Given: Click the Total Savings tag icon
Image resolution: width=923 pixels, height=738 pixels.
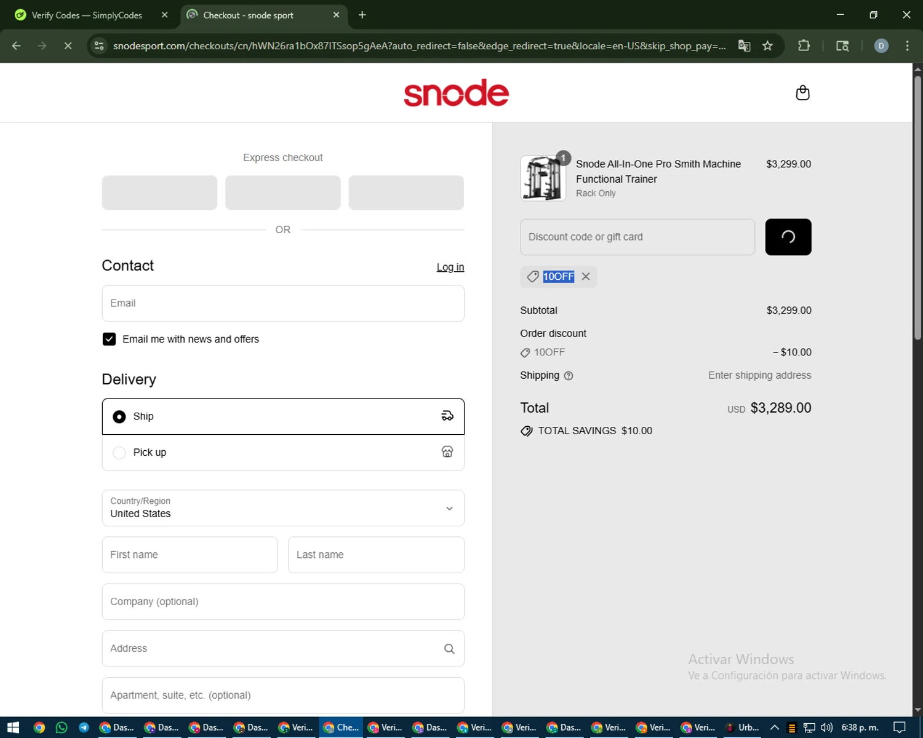Looking at the screenshot, I should click(x=527, y=431).
